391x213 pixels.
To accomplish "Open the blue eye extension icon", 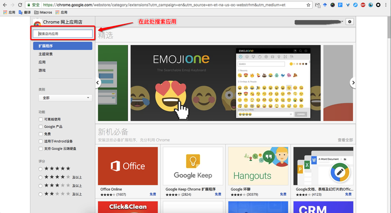I will (x=370, y=5).
